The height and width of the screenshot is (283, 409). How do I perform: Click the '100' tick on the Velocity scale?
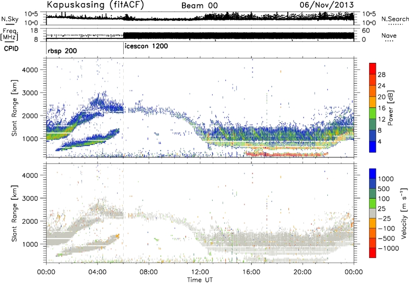[383, 199]
